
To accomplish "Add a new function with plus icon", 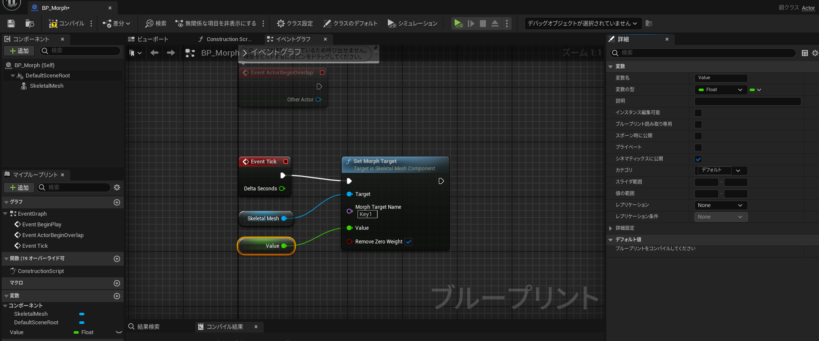I will pos(117,259).
